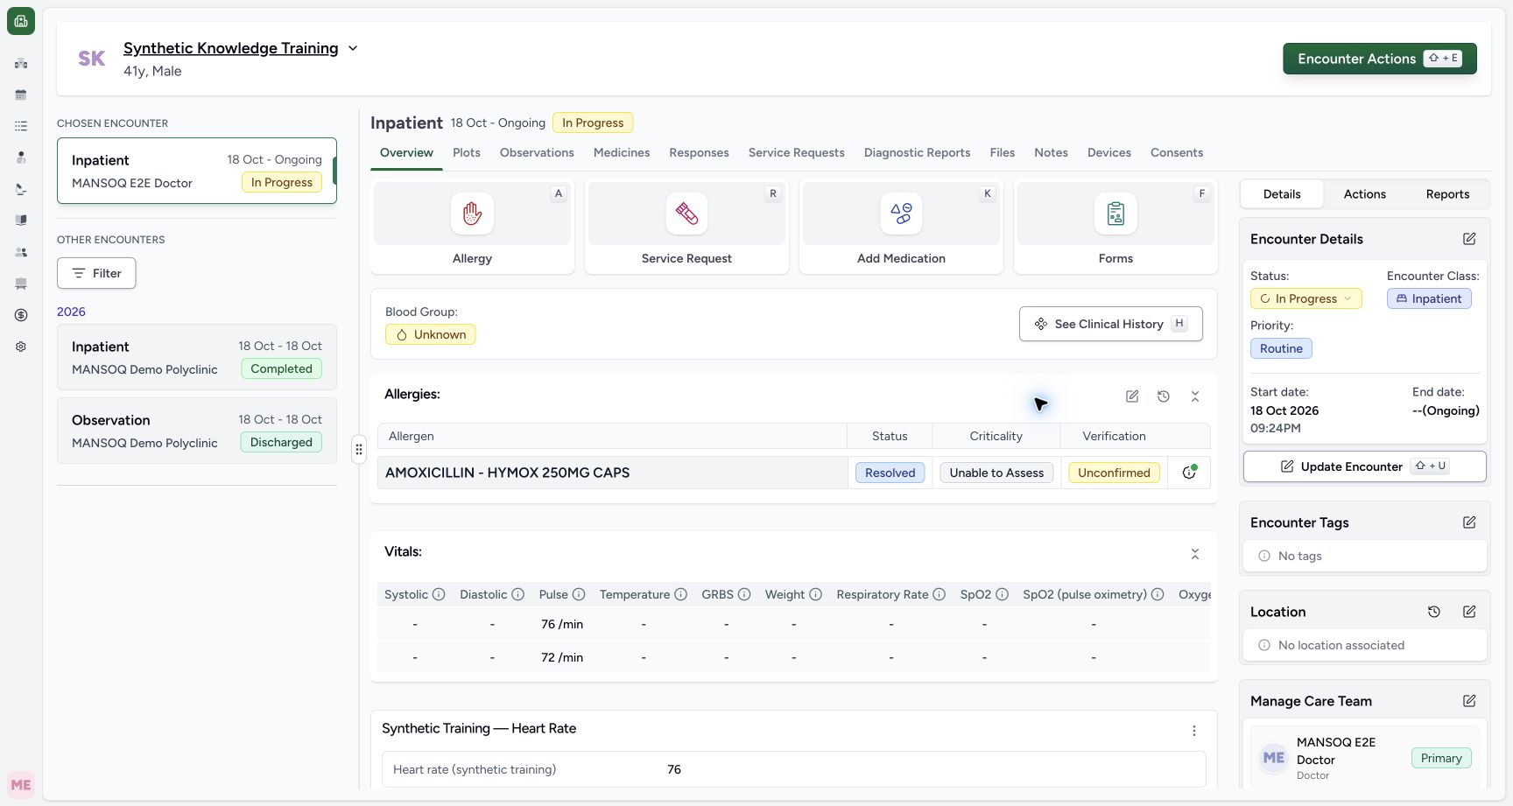Image resolution: width=1513 pixels, height=806 pixels.
Task: Switch to the Plots tab
Action: pyautogui.click(x=467, y=152)
